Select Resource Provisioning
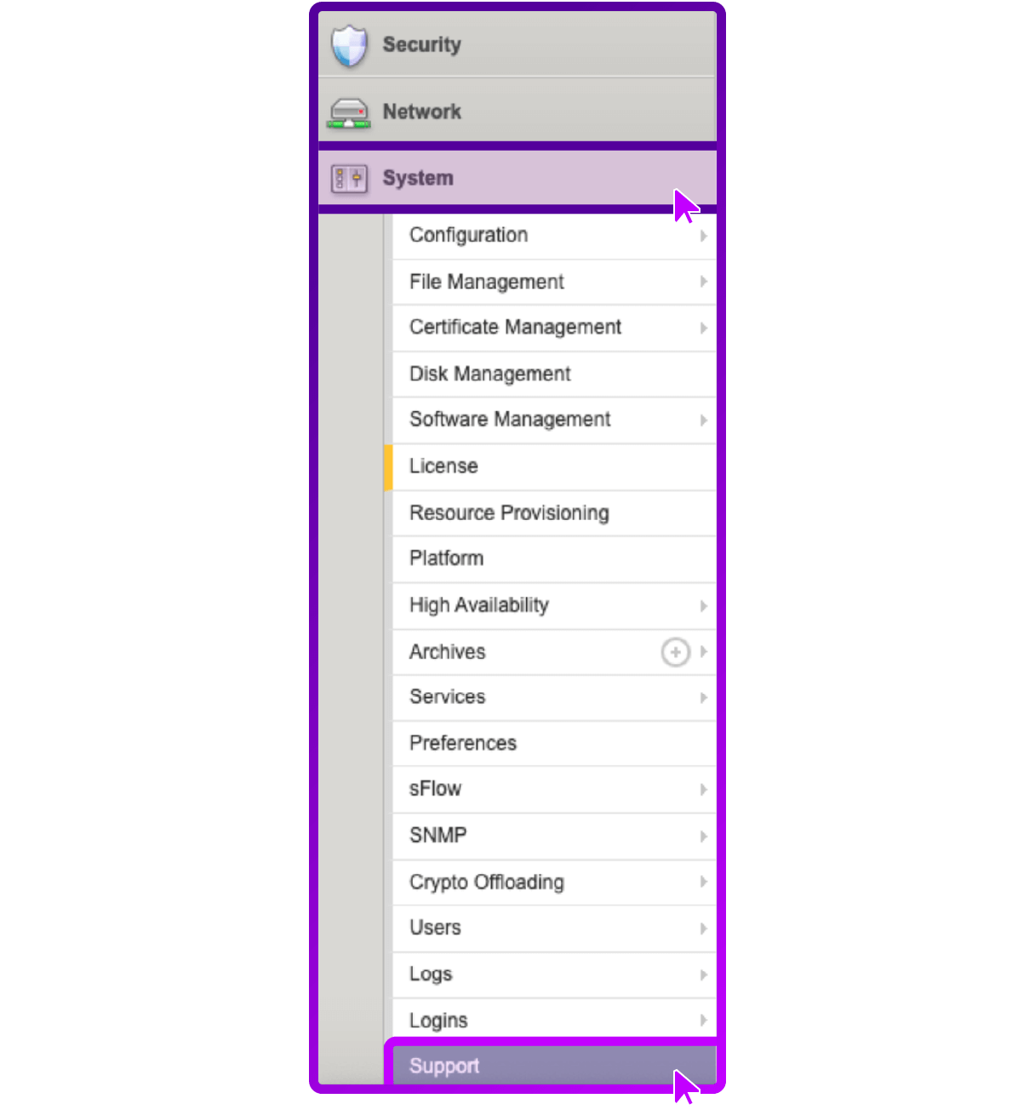1035x1110 pixels. click(554, 513)
